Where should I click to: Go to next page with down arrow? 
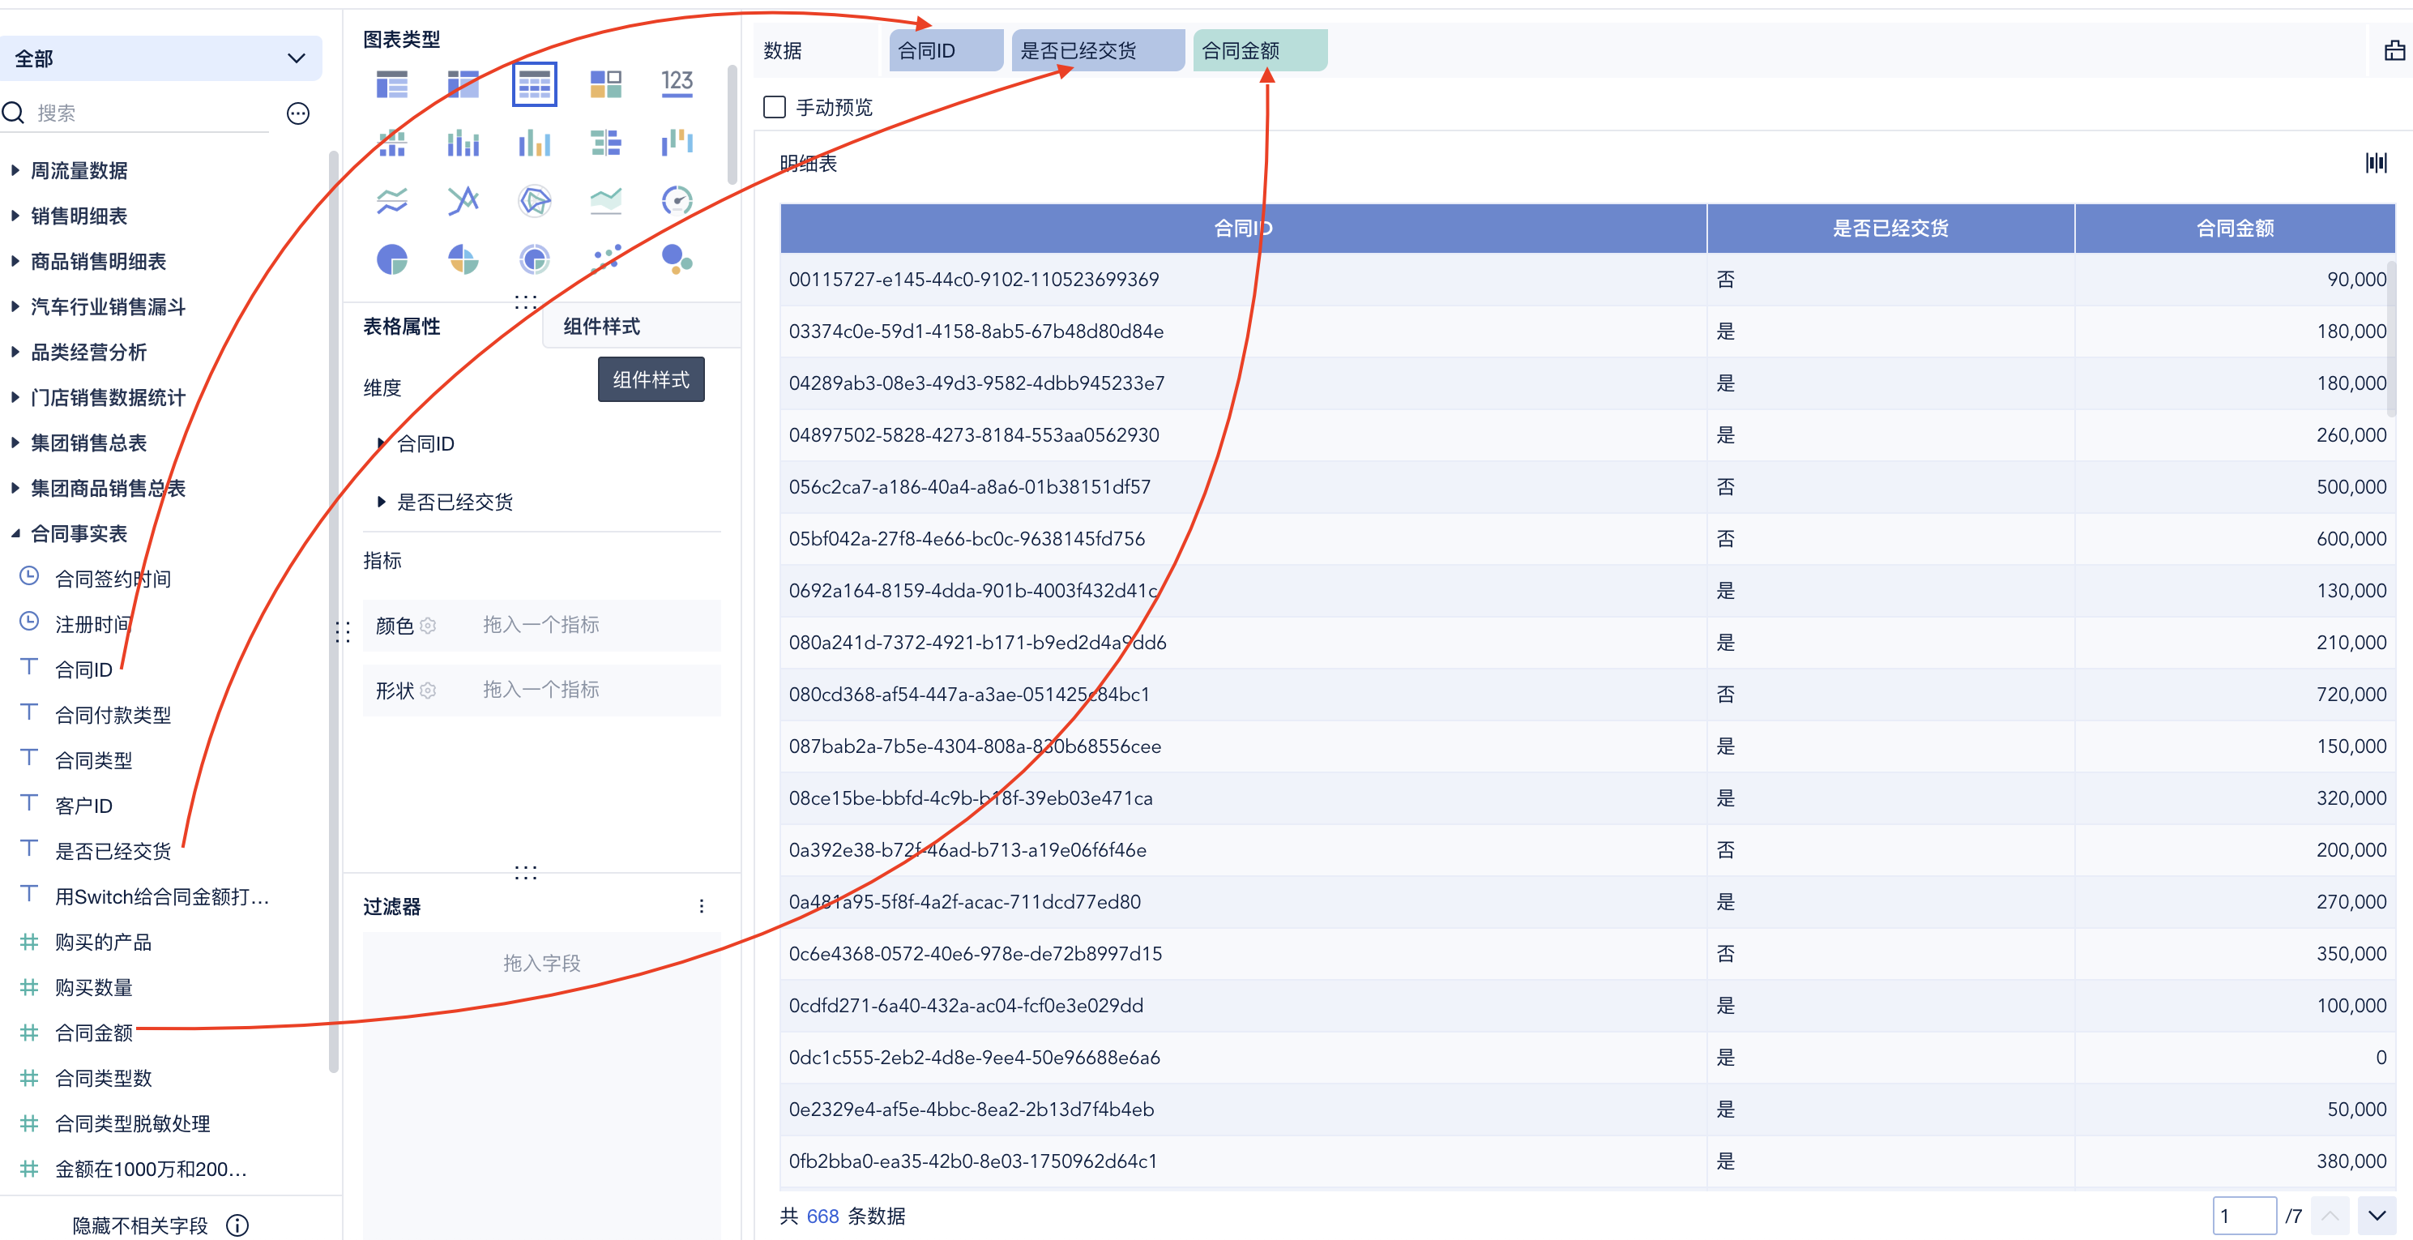tap(2377, 1216)
